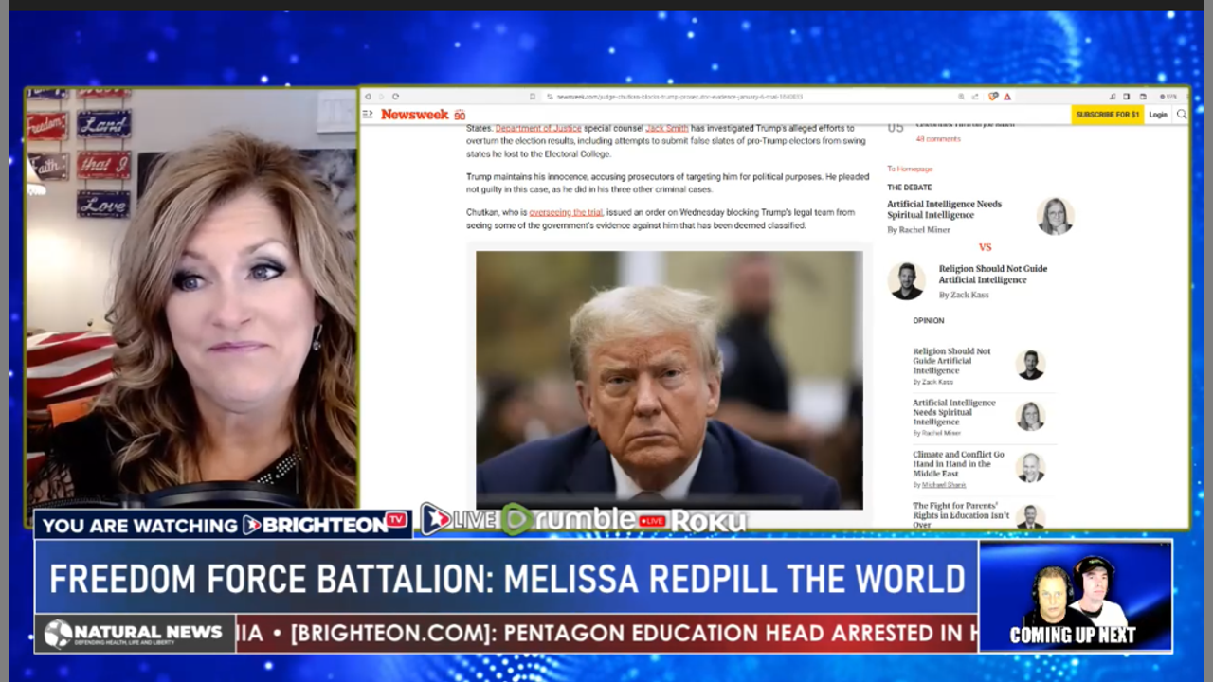This screenshot has height=682, width=1213.
Task: Open 'Artificial Intelligence Needs Spiritual Intelligence' debate headline
Action: point(944,209)
